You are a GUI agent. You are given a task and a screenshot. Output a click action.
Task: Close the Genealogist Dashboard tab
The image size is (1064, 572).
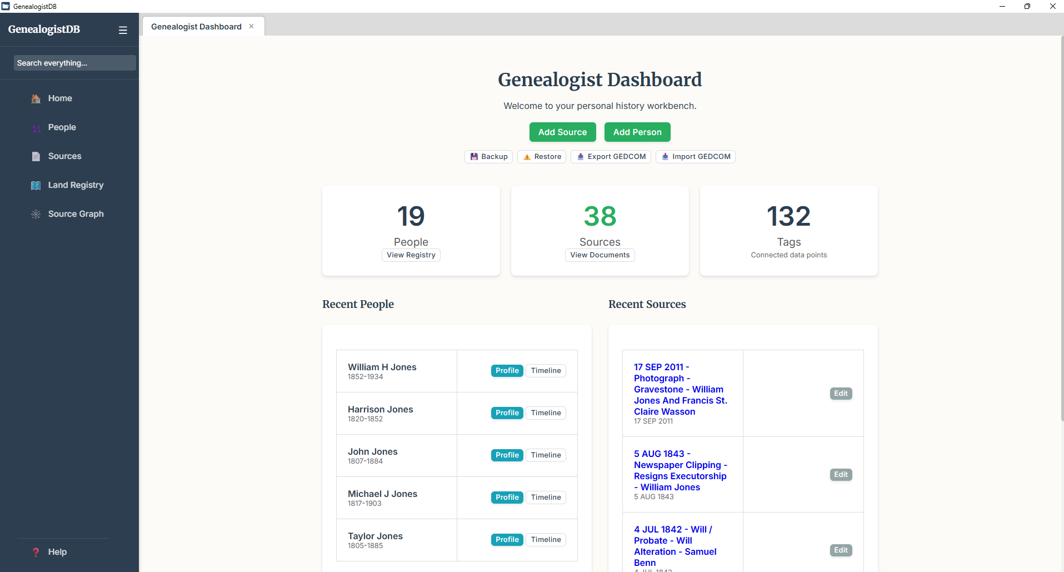click(x=251, y=26)
